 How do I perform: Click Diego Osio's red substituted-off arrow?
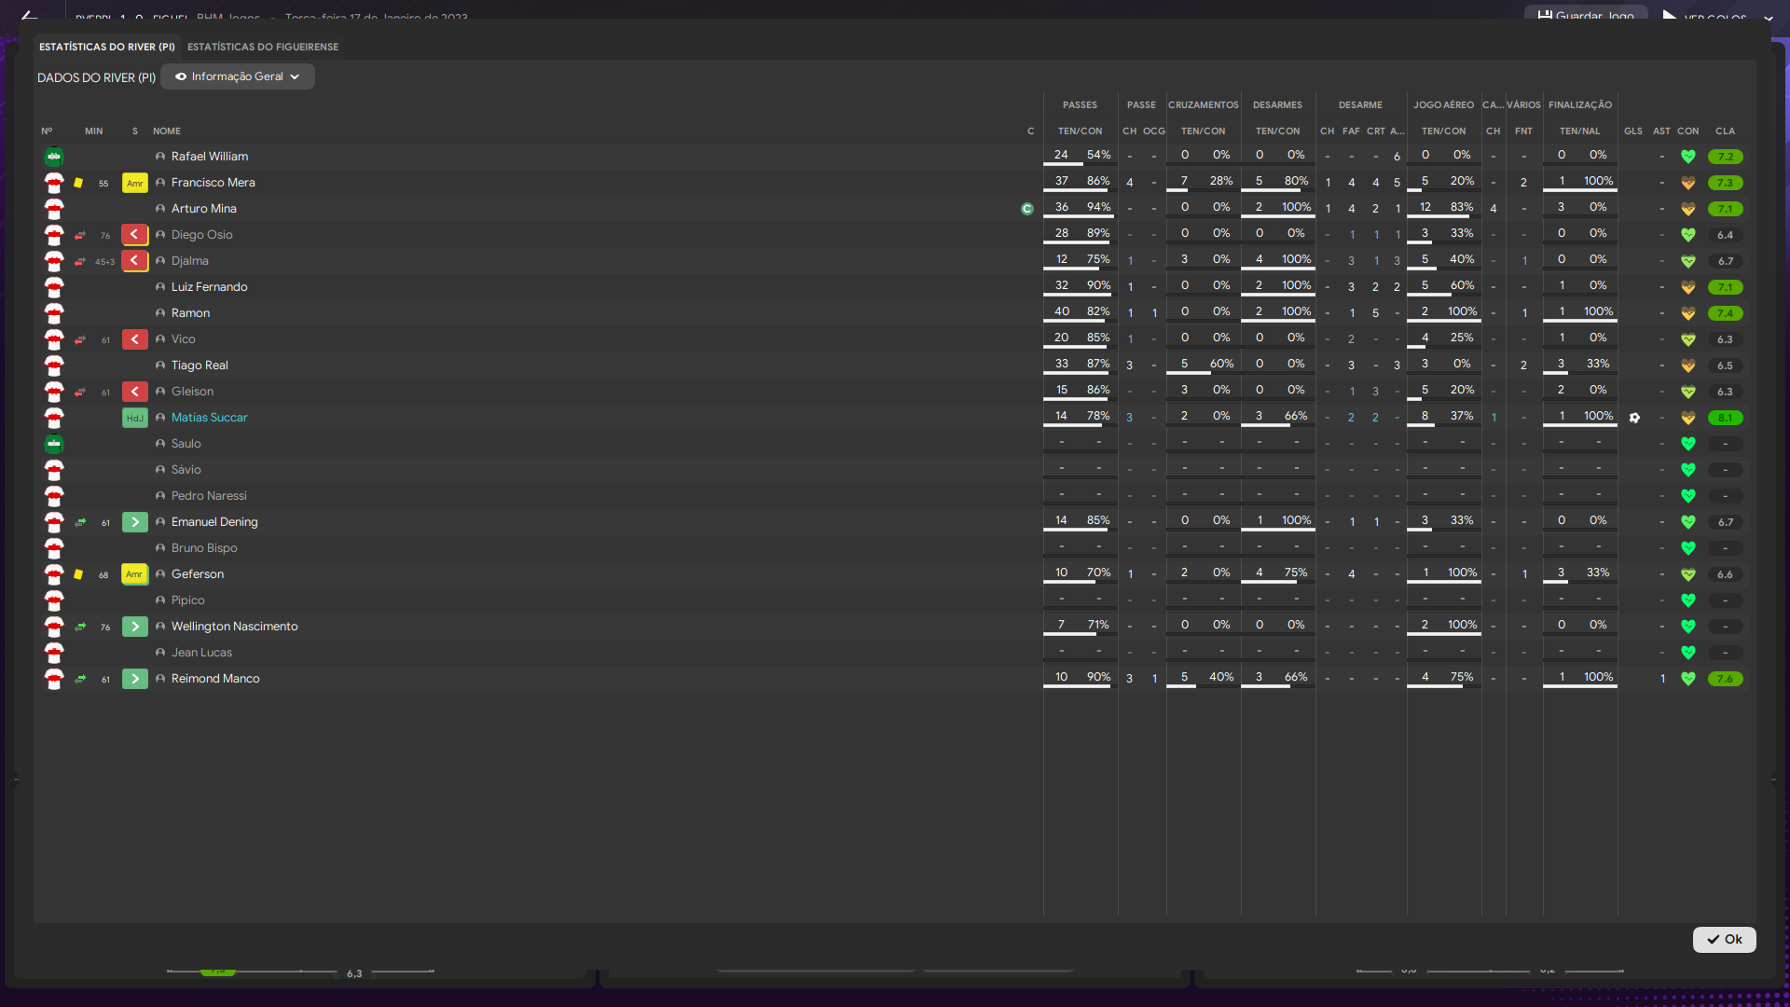pos(135,235)
